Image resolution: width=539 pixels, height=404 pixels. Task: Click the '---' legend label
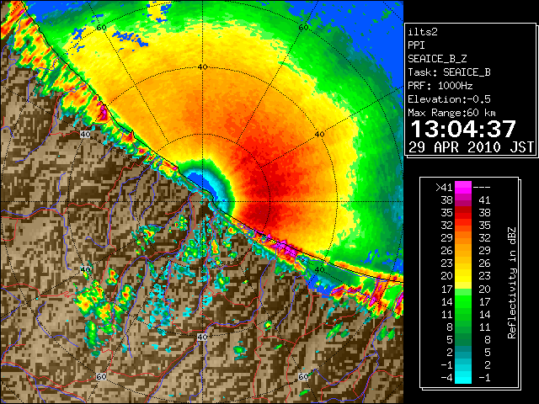(482, 188)
